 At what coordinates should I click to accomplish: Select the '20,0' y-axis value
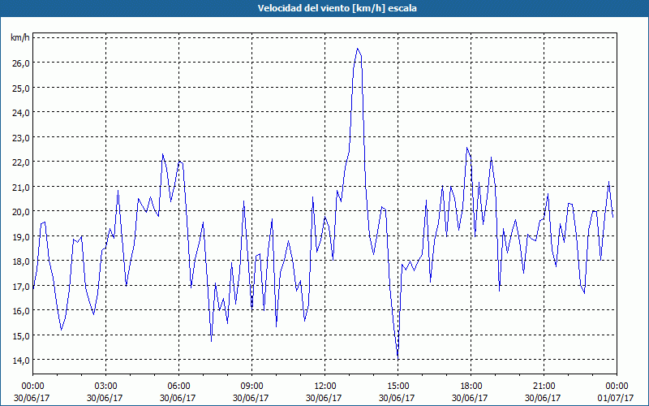pos(20,212)
